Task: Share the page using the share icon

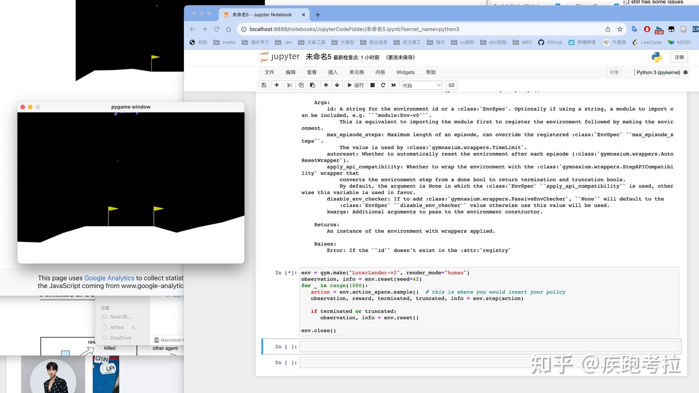Action: tap(608, 29)
